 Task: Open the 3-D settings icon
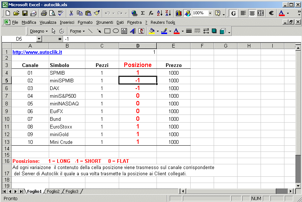point(222,31)
